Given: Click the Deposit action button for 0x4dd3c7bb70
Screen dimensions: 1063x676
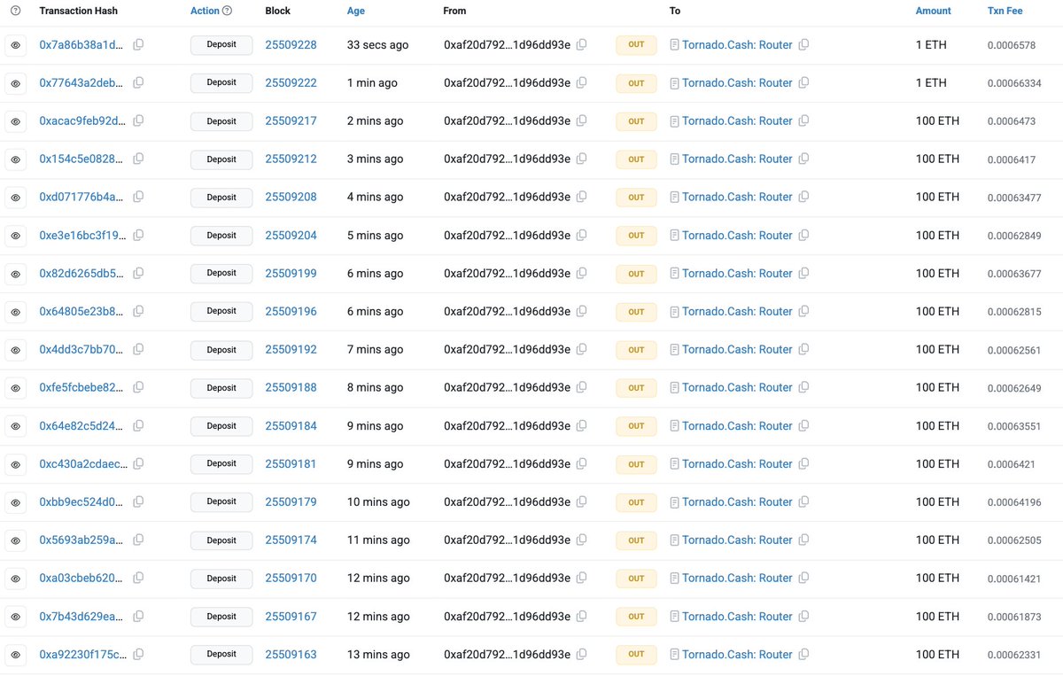Looking at the screenshot, I should 221,350.
